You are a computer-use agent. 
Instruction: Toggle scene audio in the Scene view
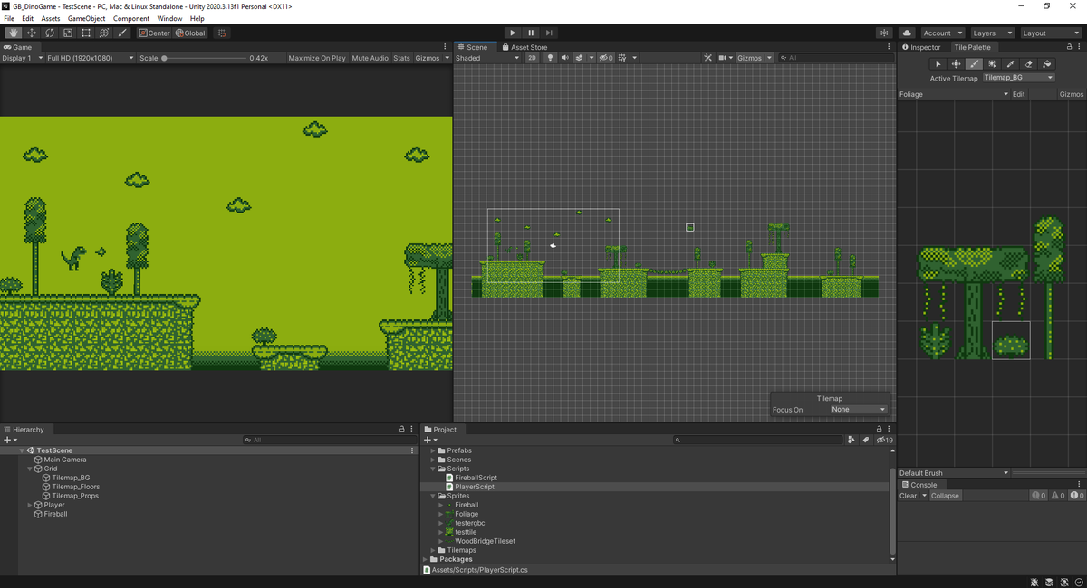[x=564, y=57]
